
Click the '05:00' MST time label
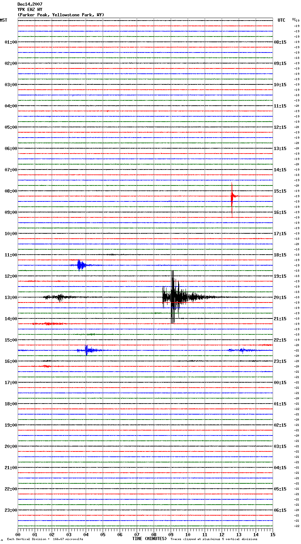pos(11,127)
